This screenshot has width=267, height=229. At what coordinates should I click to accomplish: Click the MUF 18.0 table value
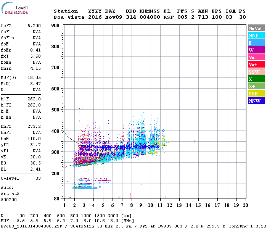click(x=113, y=221)
